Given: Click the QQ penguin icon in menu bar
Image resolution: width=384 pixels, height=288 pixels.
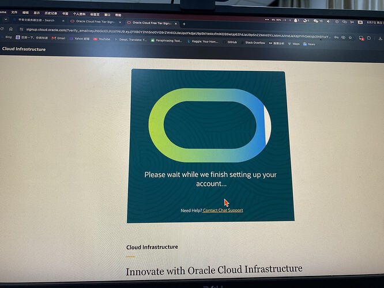Looking at the screenshot, I should click(296, 21).
